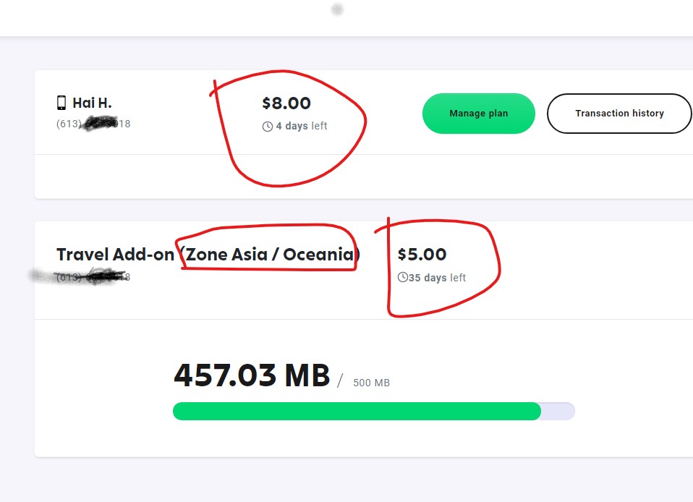Click the phone icon beside Hai H.

point(61,103)
